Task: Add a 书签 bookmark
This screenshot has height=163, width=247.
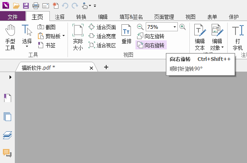Action: 47,45
